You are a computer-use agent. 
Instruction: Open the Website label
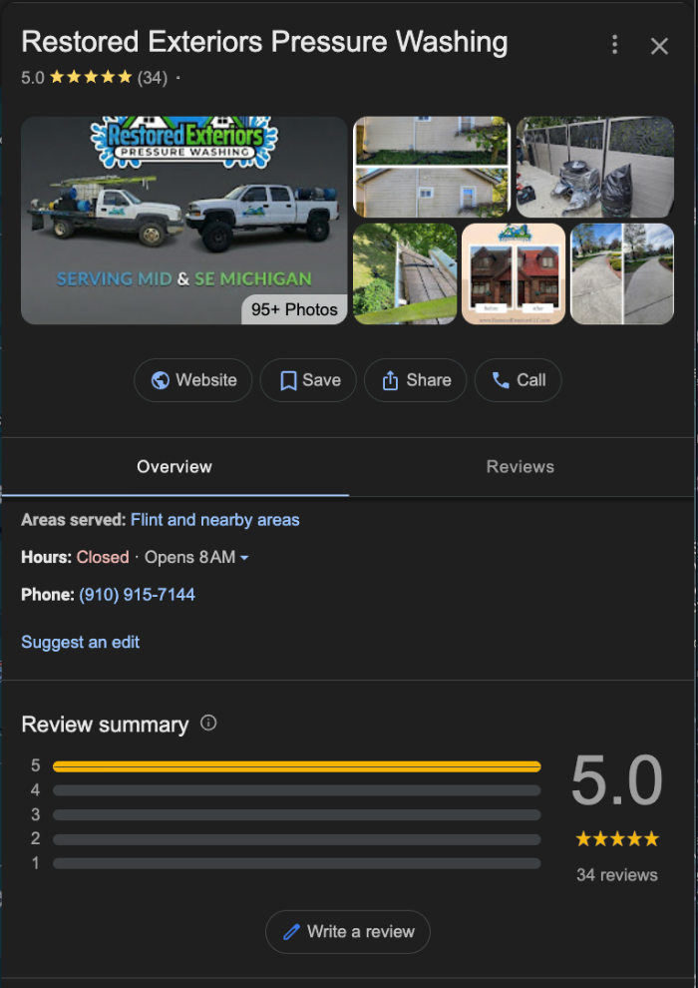206,380
